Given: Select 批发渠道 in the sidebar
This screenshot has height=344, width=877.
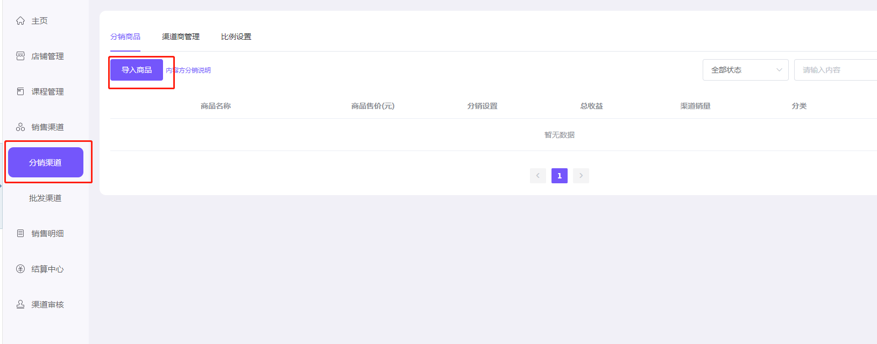Looking at the screenshot, I should (x=45, y=198).
